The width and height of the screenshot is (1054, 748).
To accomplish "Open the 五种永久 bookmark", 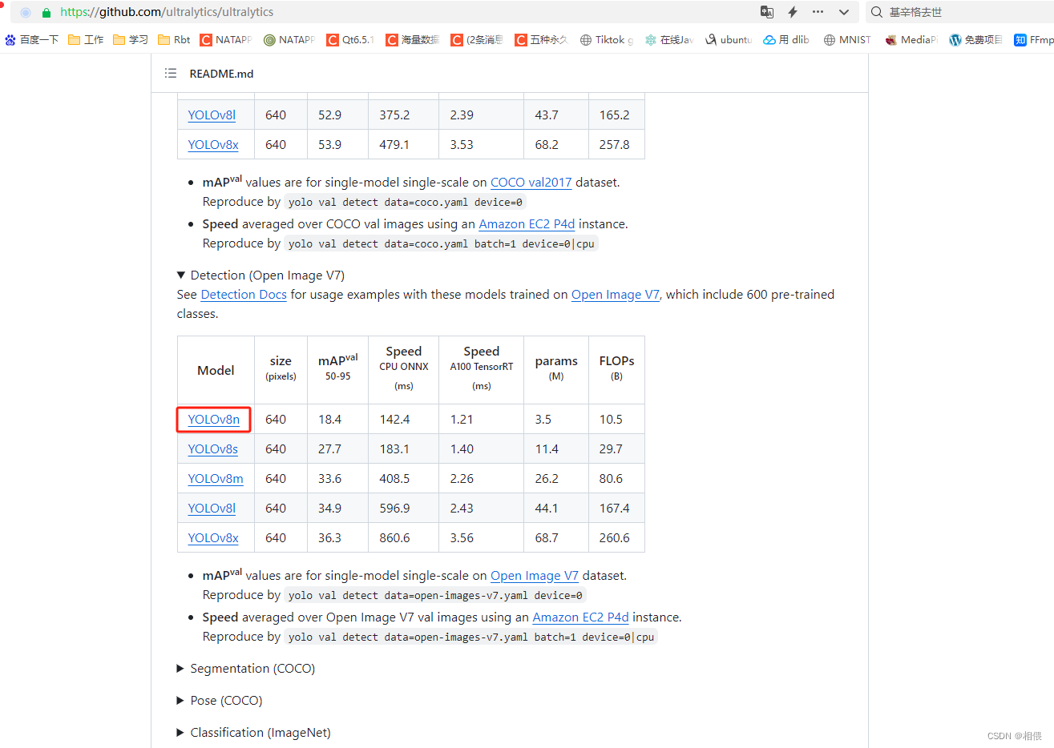I will click(541, 39).
